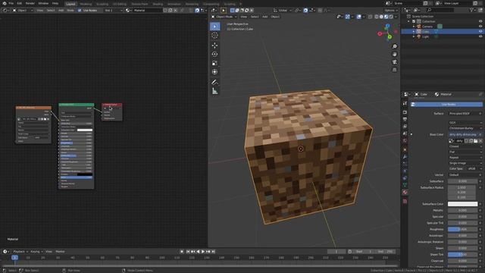Image resolution: width=485 pixels, height=273 pixels.
Task: Expand Camera item in outliner
Action: (414, 27)
